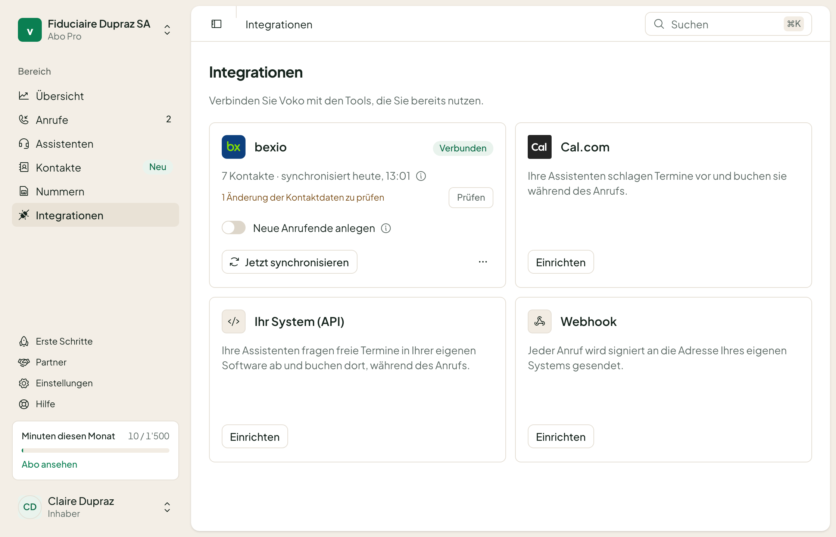836x537 pixels.
Task: Click info icon next to sync time
Action: coord(421,176)
